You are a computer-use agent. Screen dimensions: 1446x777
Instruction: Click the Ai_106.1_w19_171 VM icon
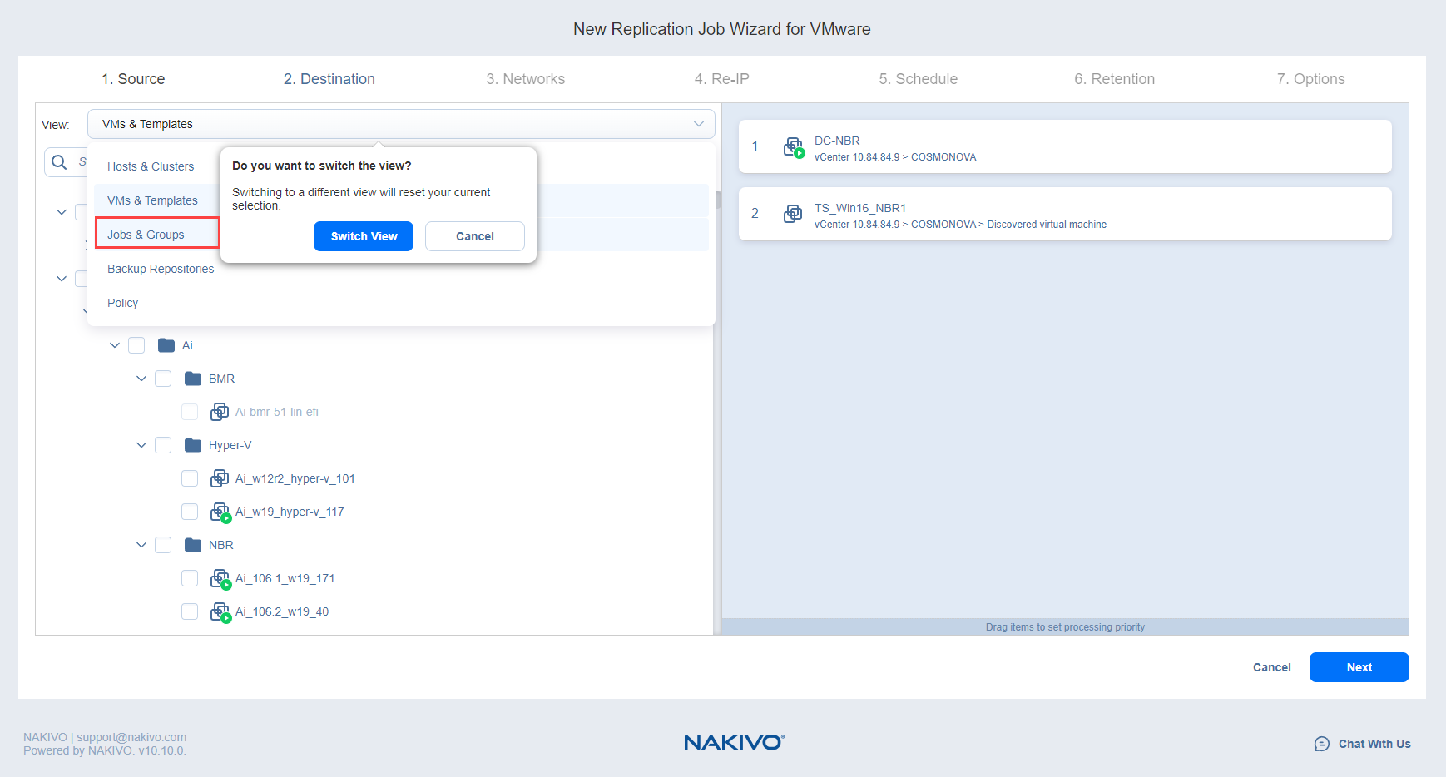tap(220, 578)
